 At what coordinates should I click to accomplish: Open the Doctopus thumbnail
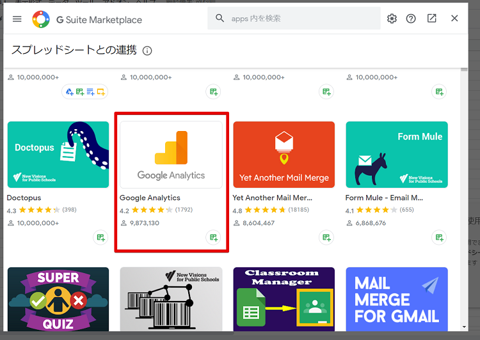[x=58, y=155]
